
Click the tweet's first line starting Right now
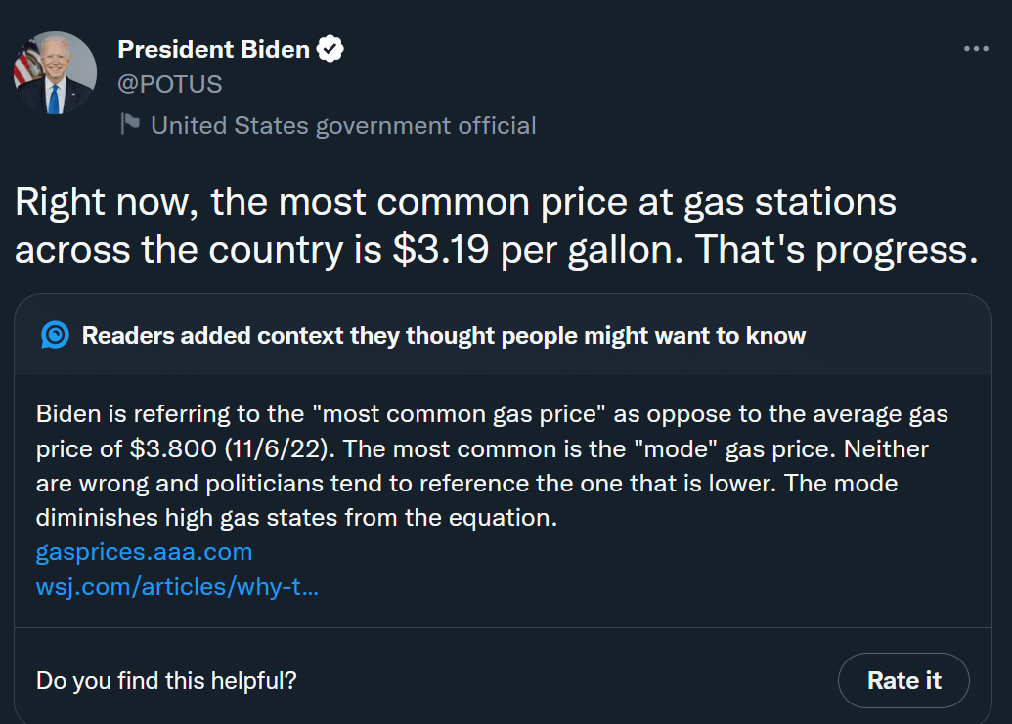tap(455, 202)
